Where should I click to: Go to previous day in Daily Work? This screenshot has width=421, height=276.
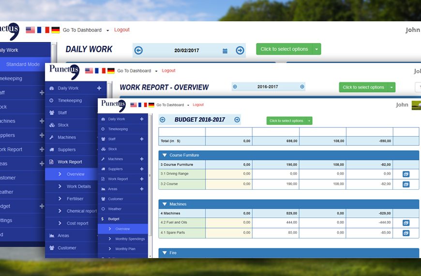coord(139,50)
